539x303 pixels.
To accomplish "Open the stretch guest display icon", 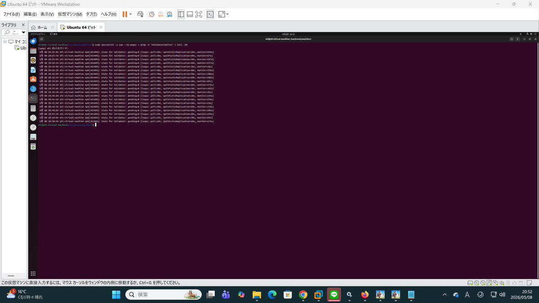I will 221,14.
